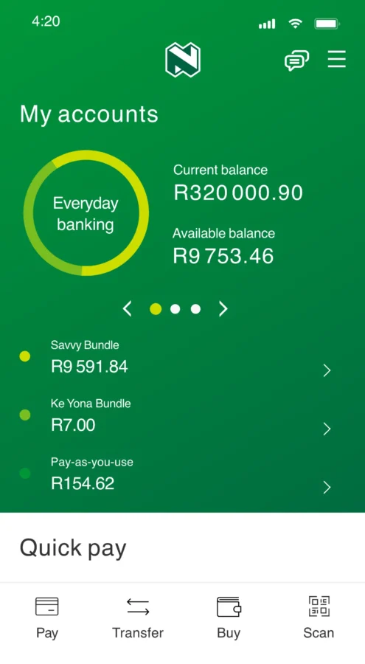Go to the previous accounts slide
Screen dimensions: 365x664
point(127,309)
